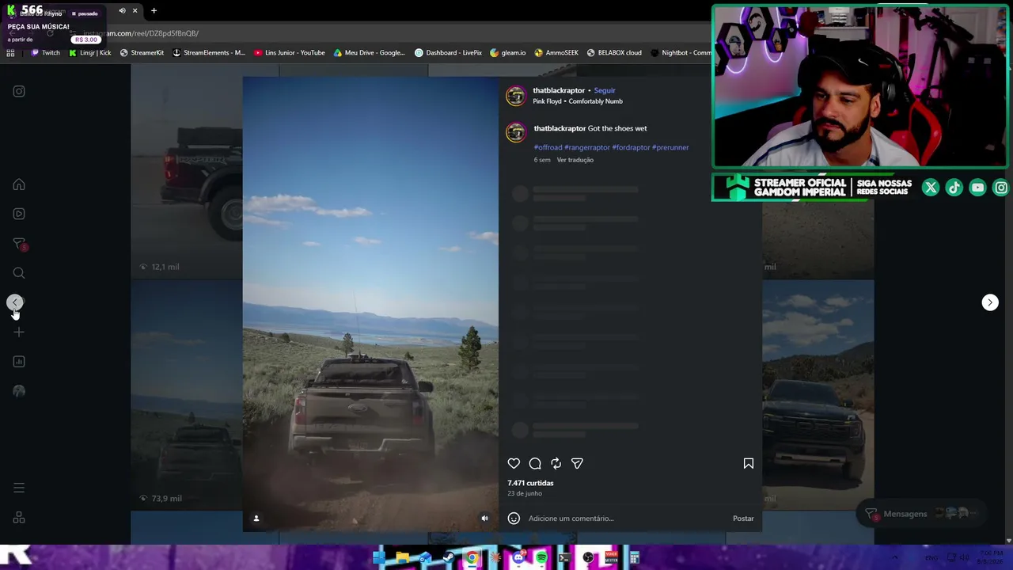Open profile avatar in the sidebar

point(19,391)
